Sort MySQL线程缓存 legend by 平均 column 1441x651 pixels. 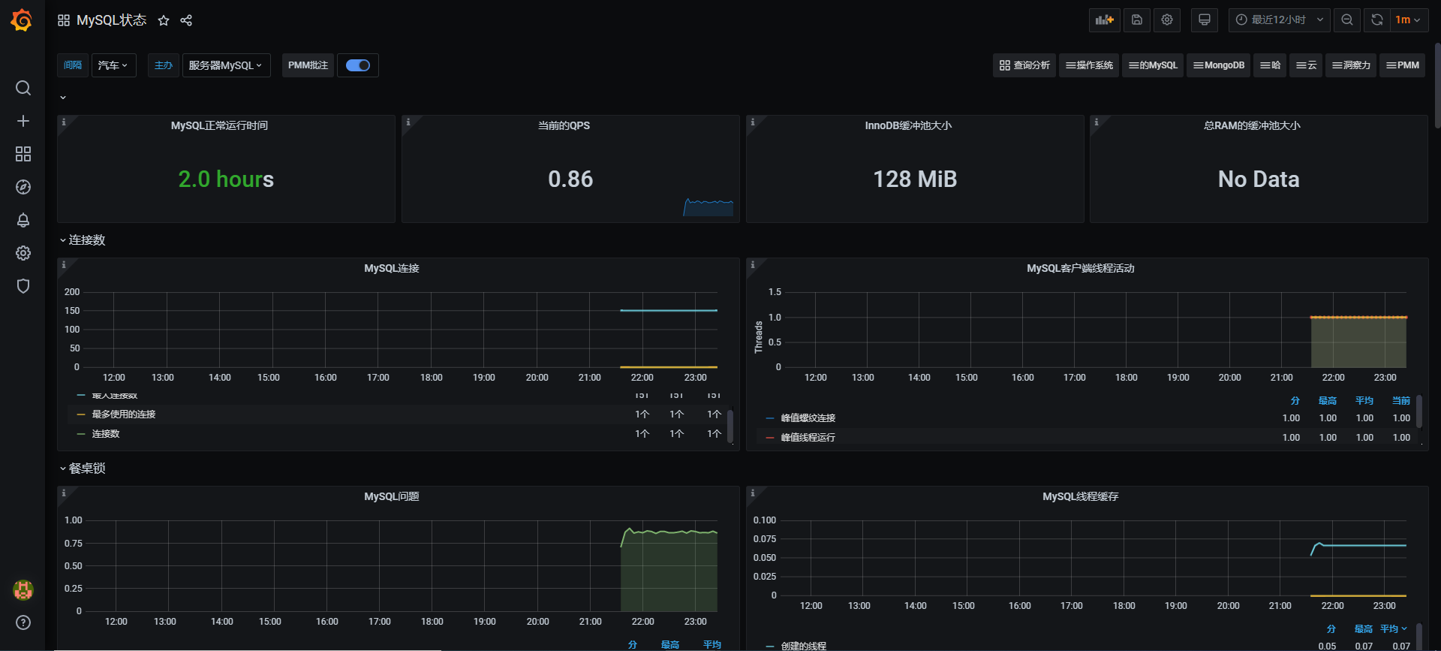click(x=1393, y=629)
